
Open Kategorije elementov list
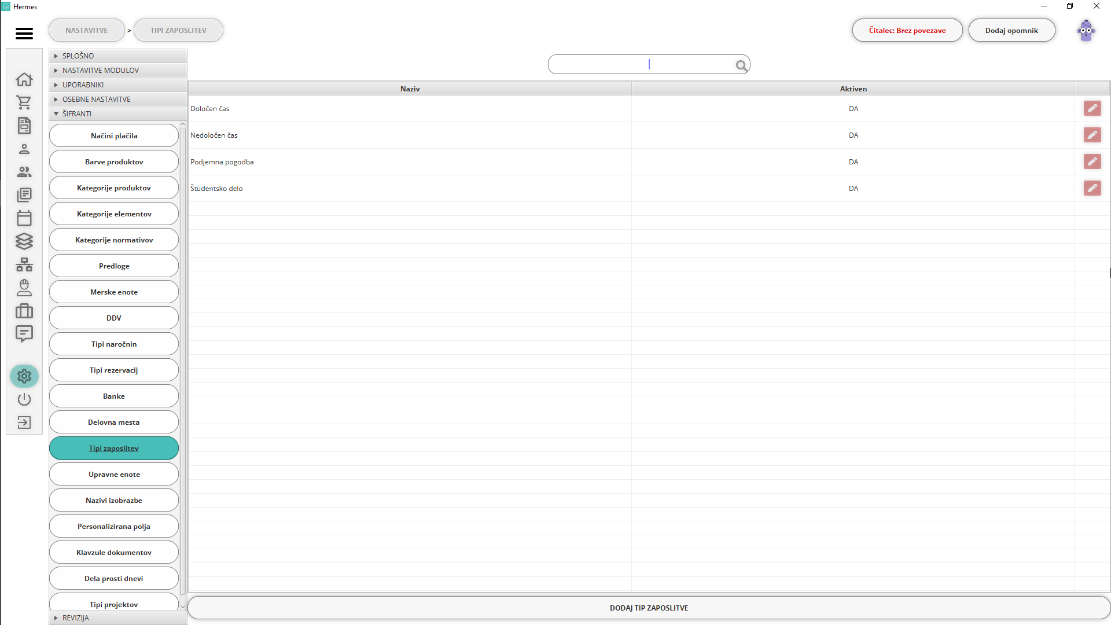[114, 214]
